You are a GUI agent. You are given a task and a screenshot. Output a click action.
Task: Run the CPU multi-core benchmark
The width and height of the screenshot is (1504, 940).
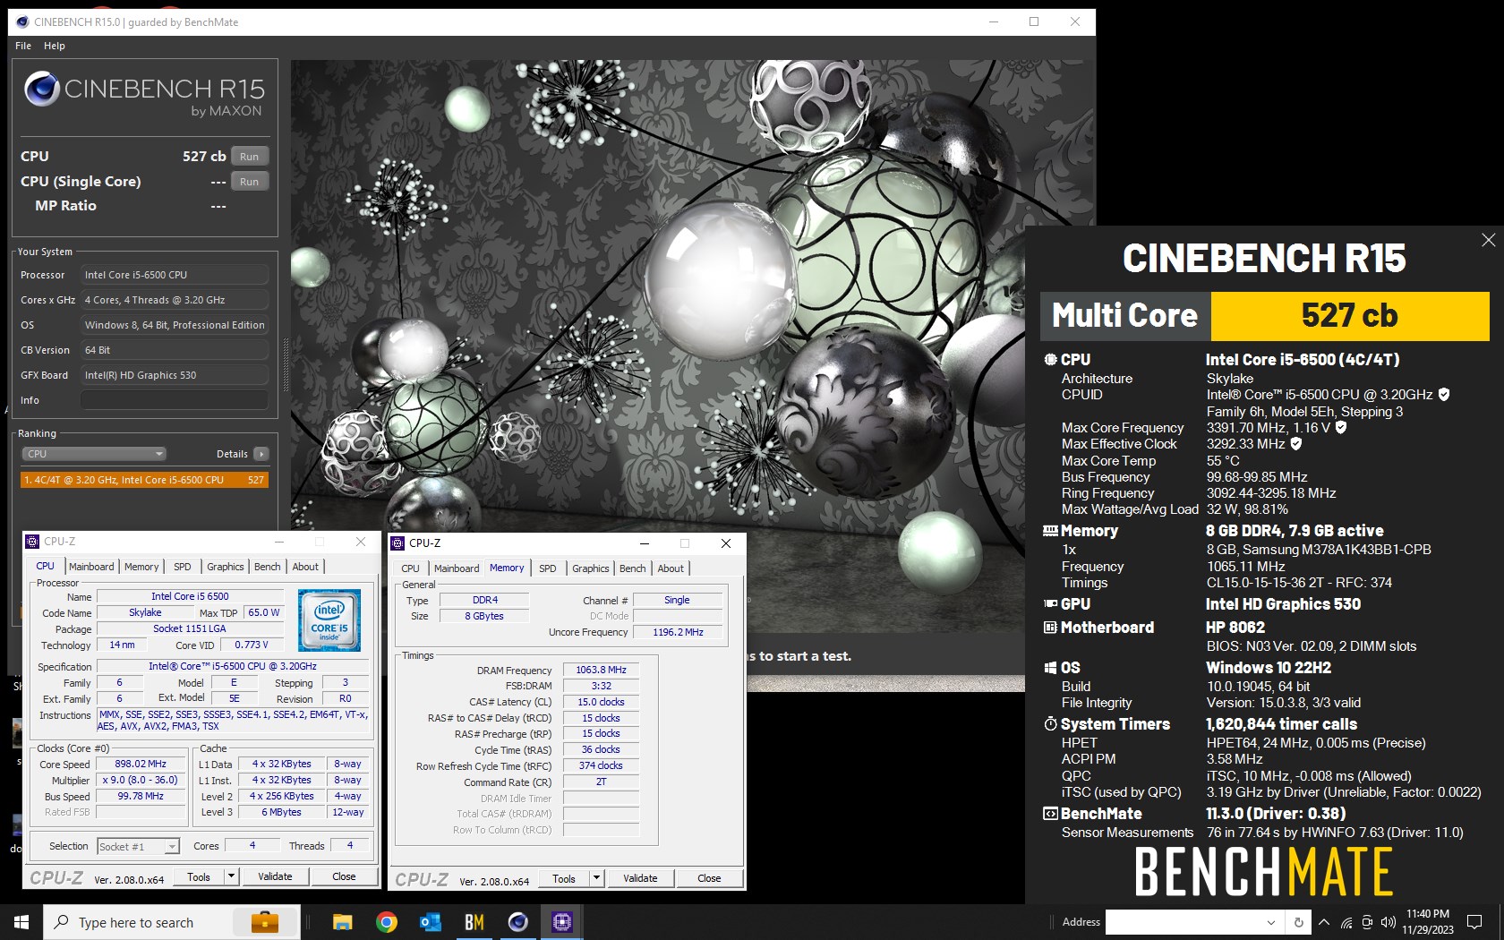click(250, 157)
